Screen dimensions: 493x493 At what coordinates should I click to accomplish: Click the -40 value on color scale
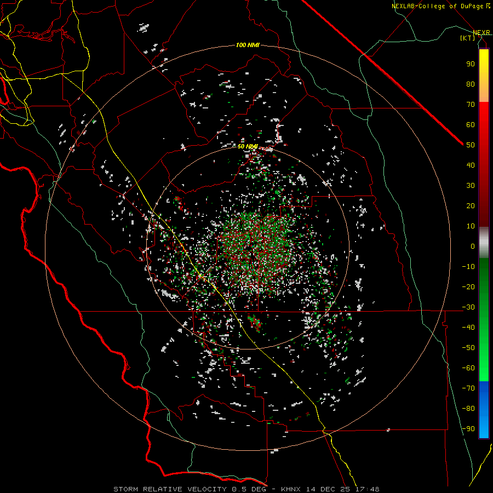click(468, 328)
